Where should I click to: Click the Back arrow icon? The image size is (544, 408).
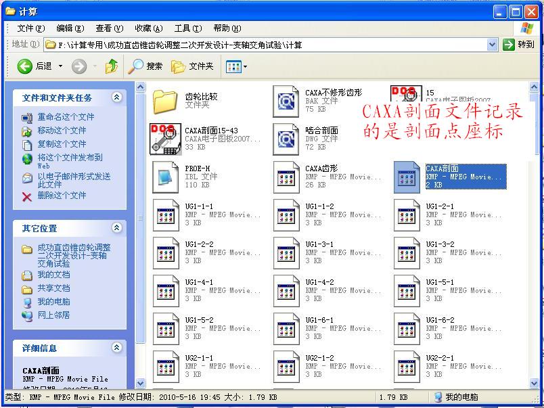click(24, 66)
